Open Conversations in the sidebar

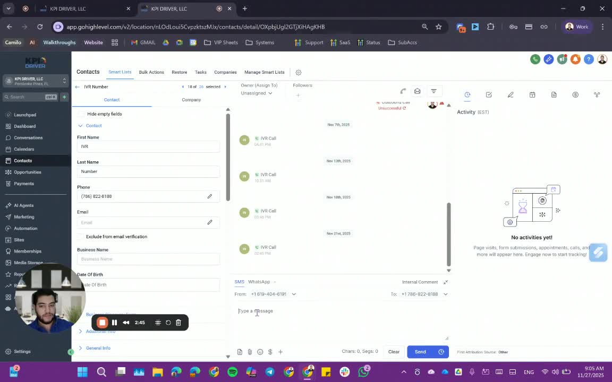28,137
